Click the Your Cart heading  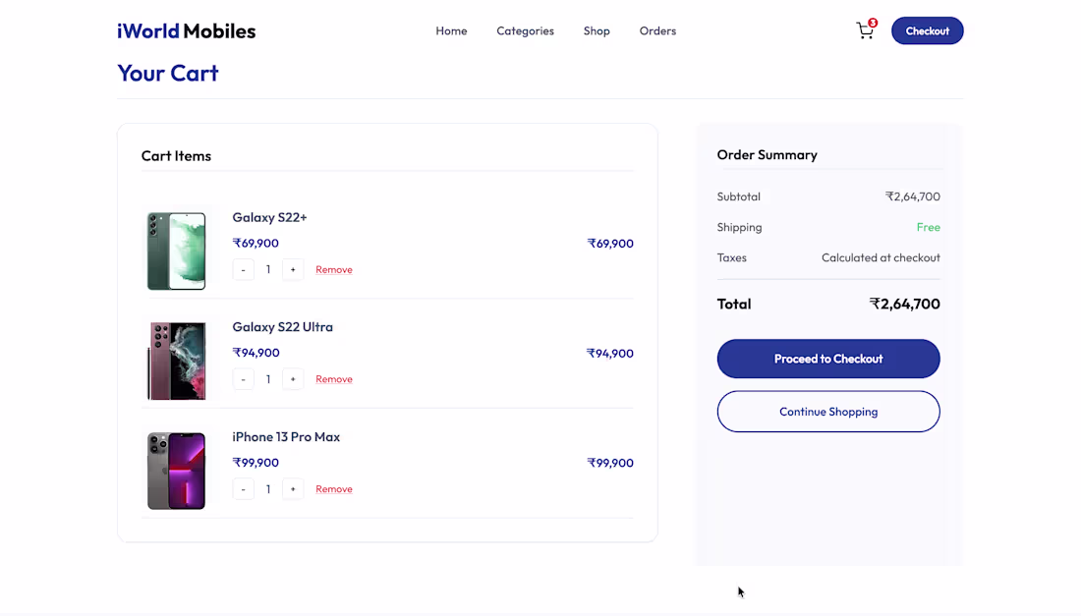[167, 73]
